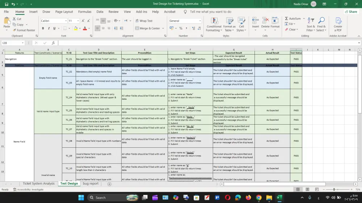Cut the selected cells
The image size is (362, 203).
point(17,19)
